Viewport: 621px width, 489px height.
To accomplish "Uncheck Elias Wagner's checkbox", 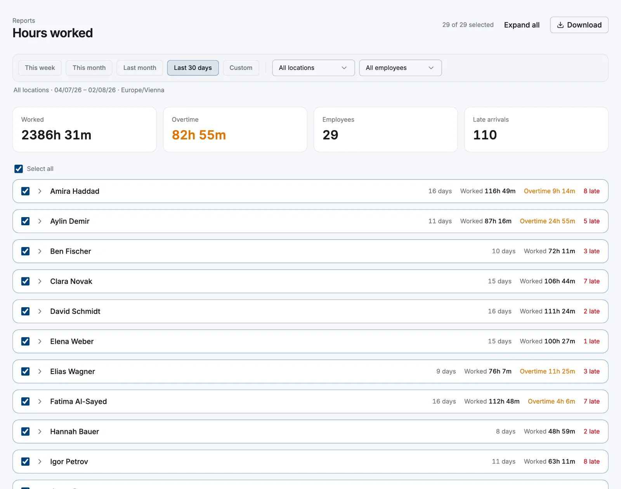I will point(25,371).
